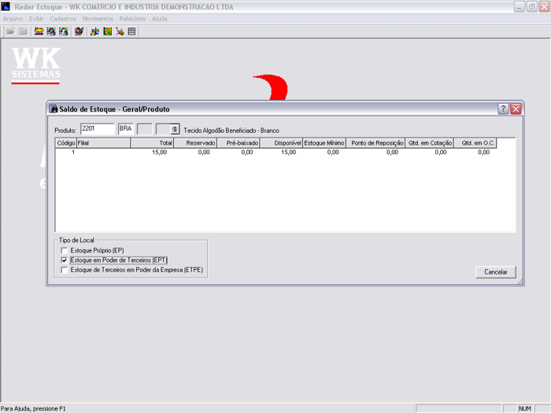This screenshot has height=413, width=551.
Task: Click the Radar Estoque application icon in the title bar
Action: point(6,6)
